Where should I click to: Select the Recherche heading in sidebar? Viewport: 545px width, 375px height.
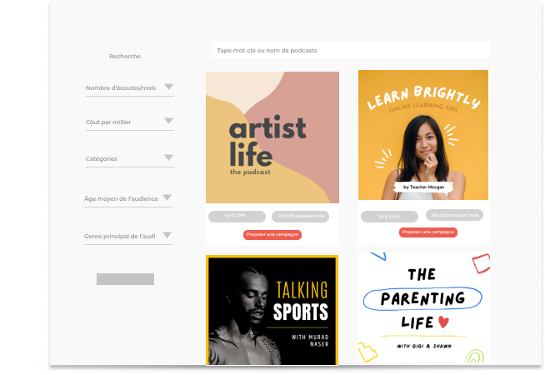pyautogui.click(x=125, y=57)
